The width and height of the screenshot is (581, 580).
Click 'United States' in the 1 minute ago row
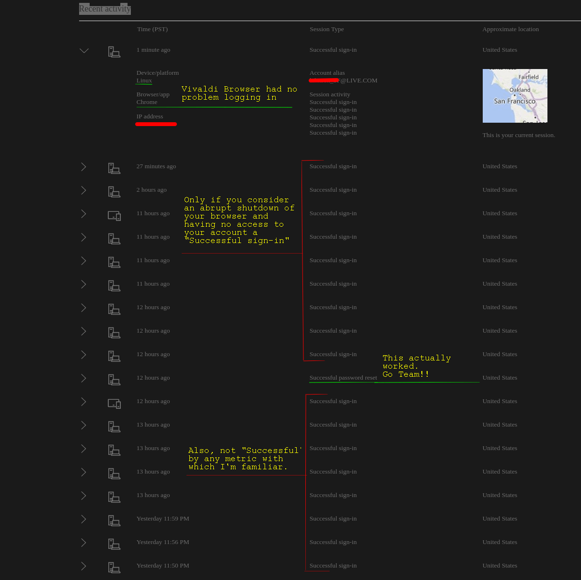(x=500, y=50)
